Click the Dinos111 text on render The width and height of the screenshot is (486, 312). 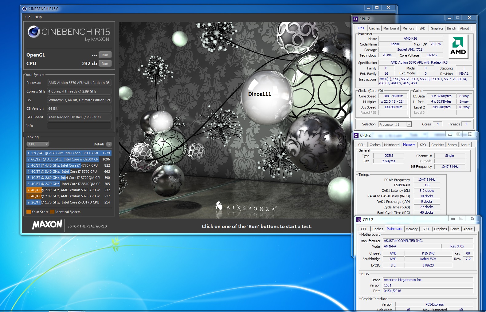(x=260, y=94)
